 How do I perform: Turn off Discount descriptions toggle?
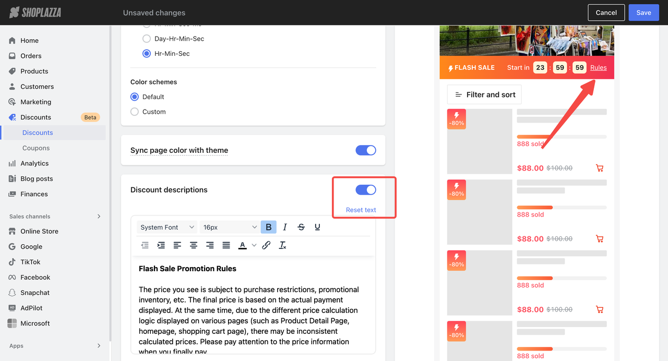[366, 190]
